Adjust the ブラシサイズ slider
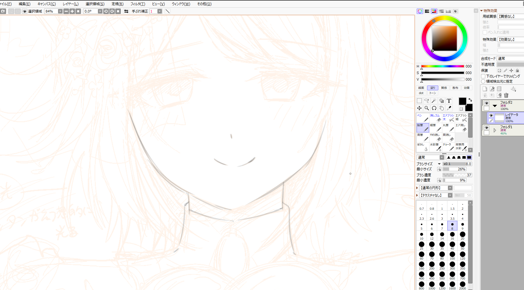Viewport: 524px width, 290px height. (x=457, y=164)
